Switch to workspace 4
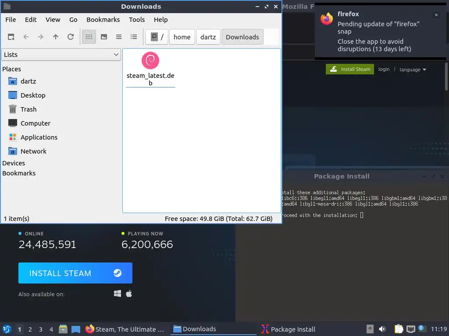Image resolution: width=449 pixels, height=336 pixels. tap(51, 329)
